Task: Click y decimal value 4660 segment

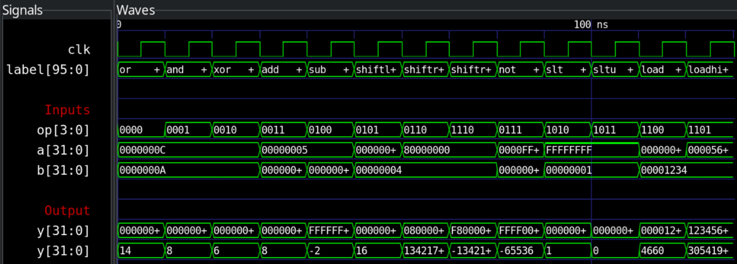Action: click(662, 251)
